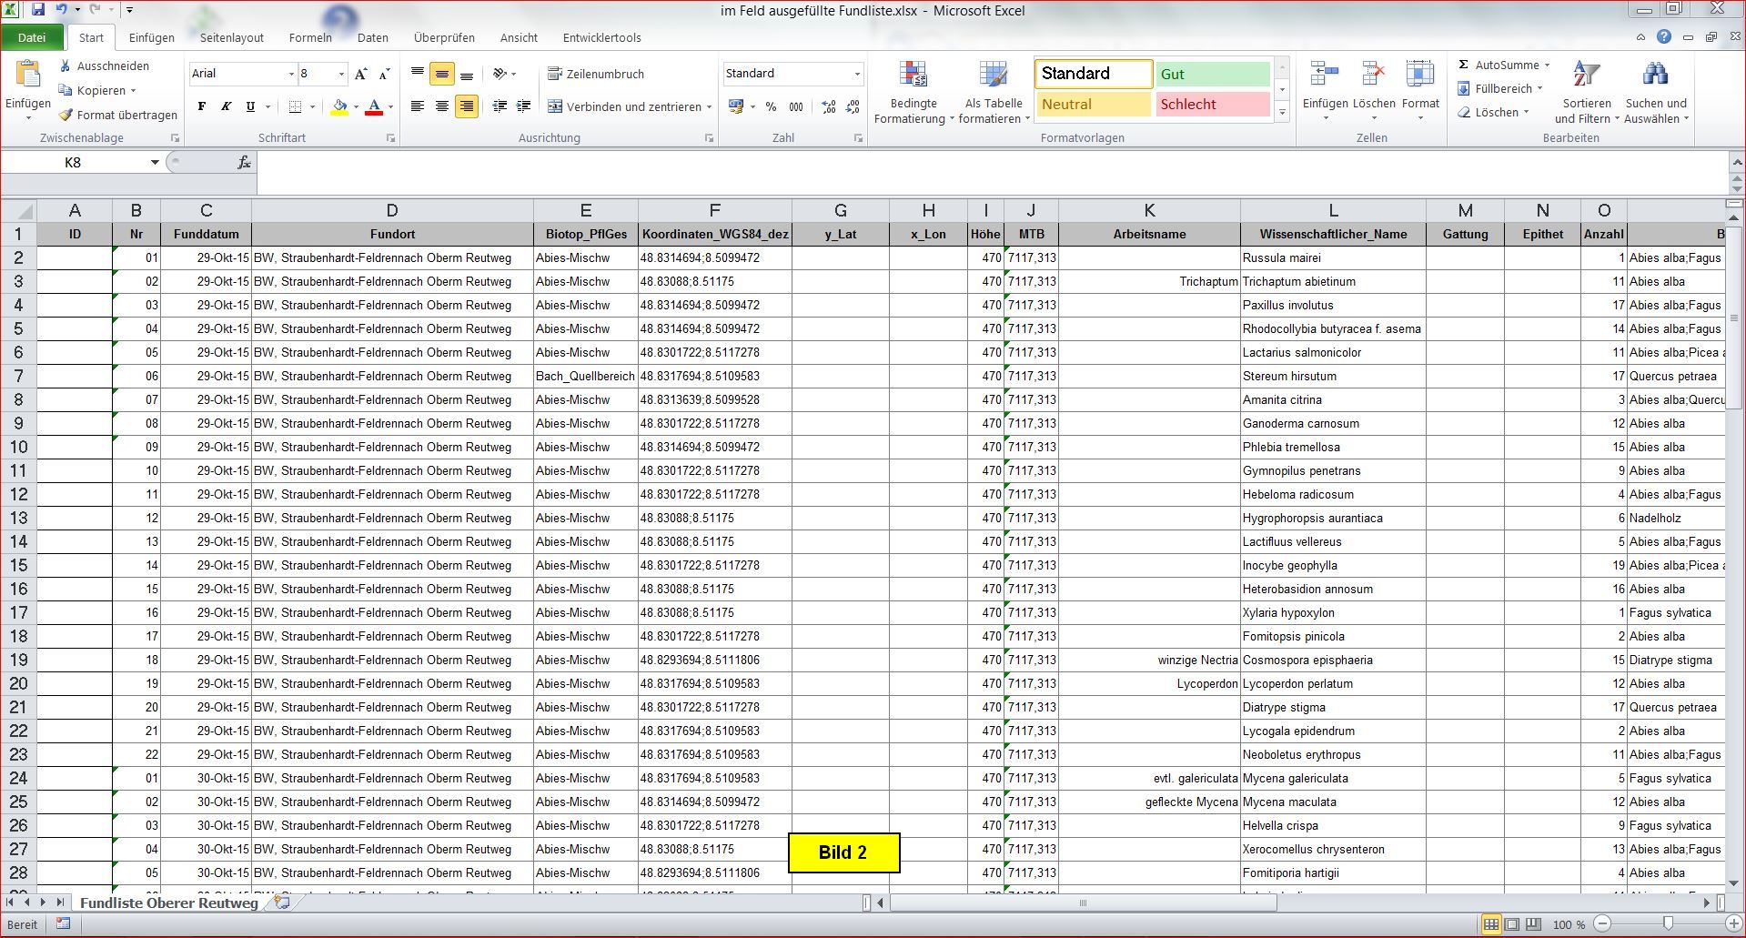Click the green Datei button
The height and width of the screenshot is (938, 1746).
32,38
